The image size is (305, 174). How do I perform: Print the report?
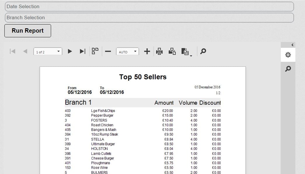tap(159, 52)
